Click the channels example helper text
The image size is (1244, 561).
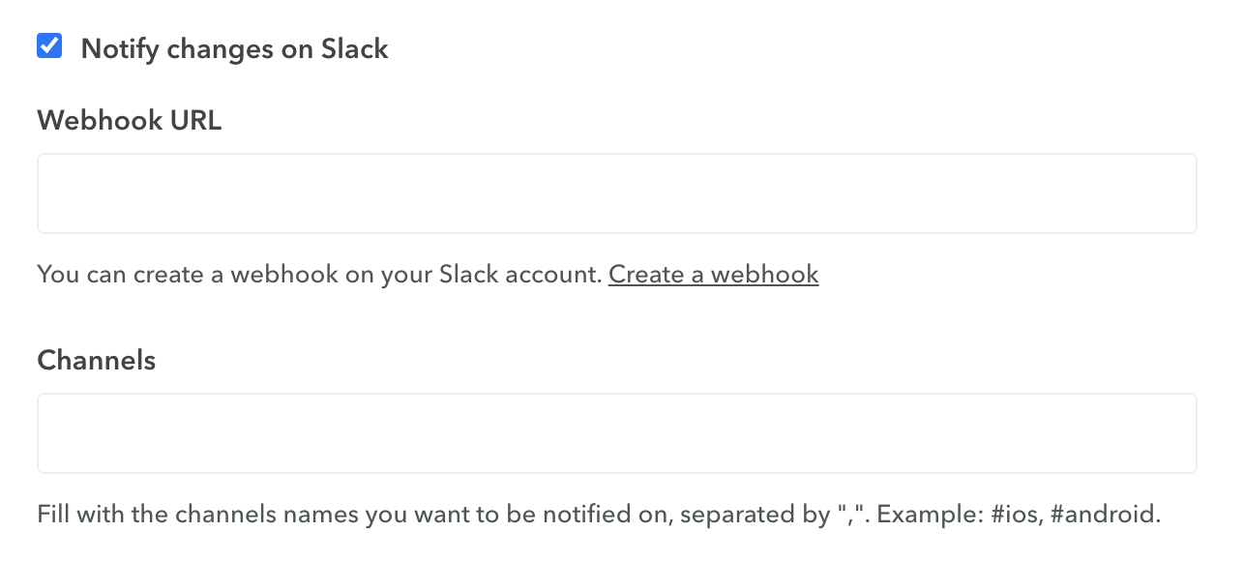pyautogui.click(x=598, y=514)
